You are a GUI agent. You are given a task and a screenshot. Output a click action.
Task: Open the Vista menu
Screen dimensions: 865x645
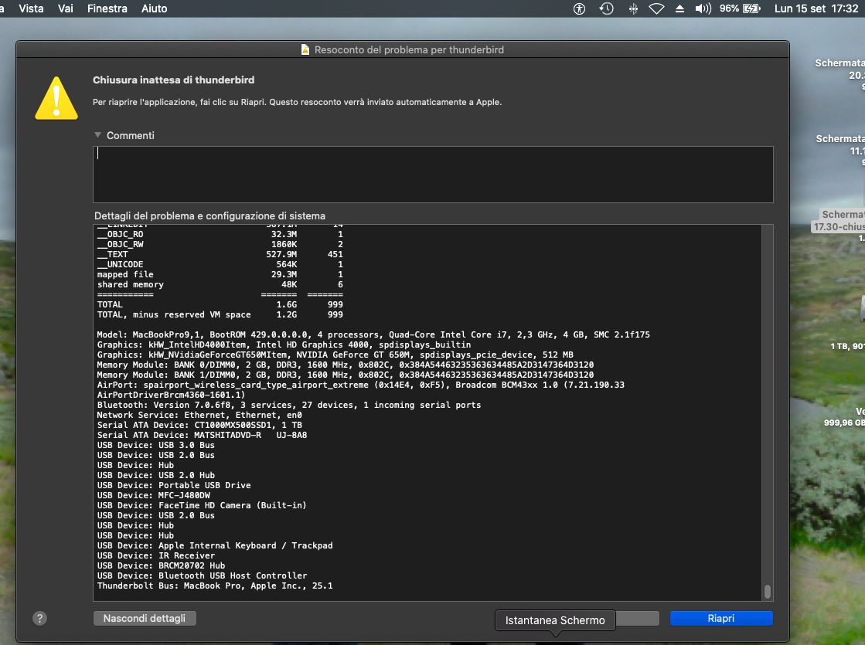coord(31,9)
